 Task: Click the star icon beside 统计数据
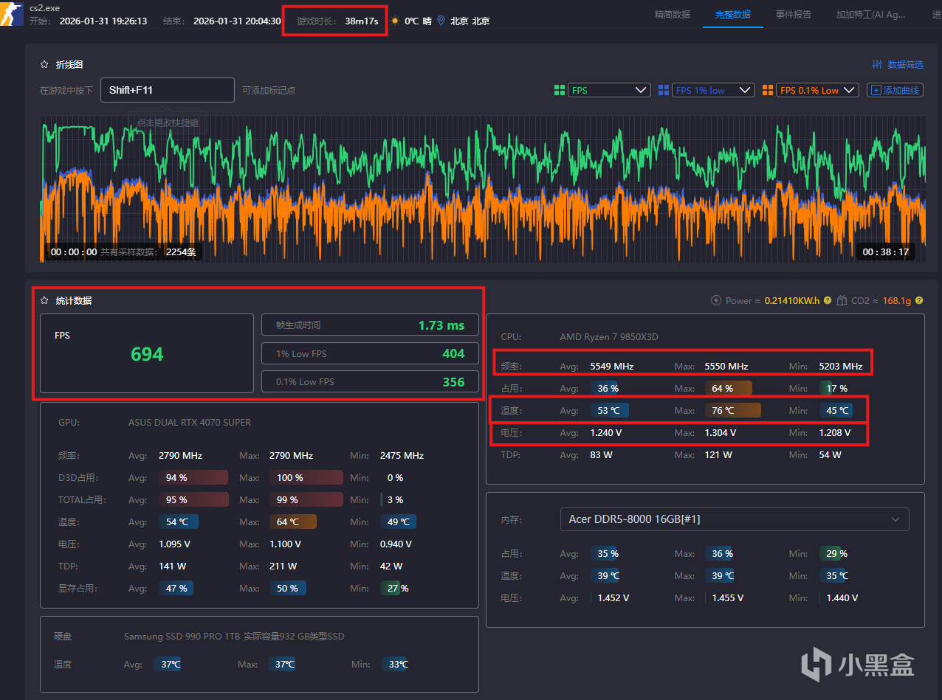click(x=44, y=301)
